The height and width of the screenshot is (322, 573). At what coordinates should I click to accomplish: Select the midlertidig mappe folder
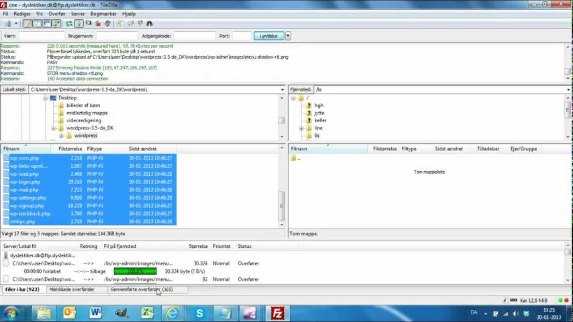87,113
